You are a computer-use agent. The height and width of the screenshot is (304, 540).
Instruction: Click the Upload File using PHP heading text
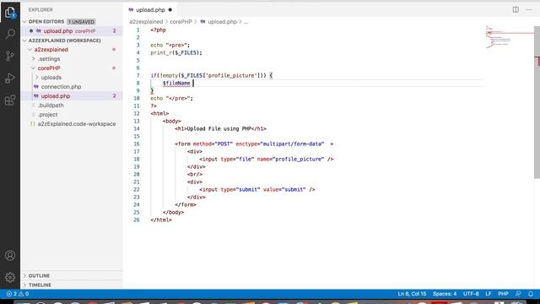click(219, 129)
